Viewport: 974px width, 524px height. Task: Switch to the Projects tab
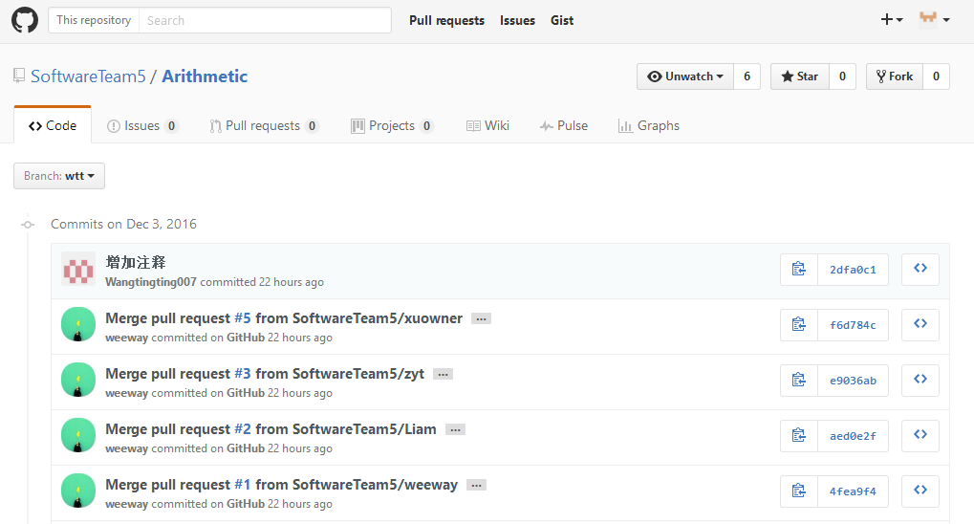click(x=393, y=125)
